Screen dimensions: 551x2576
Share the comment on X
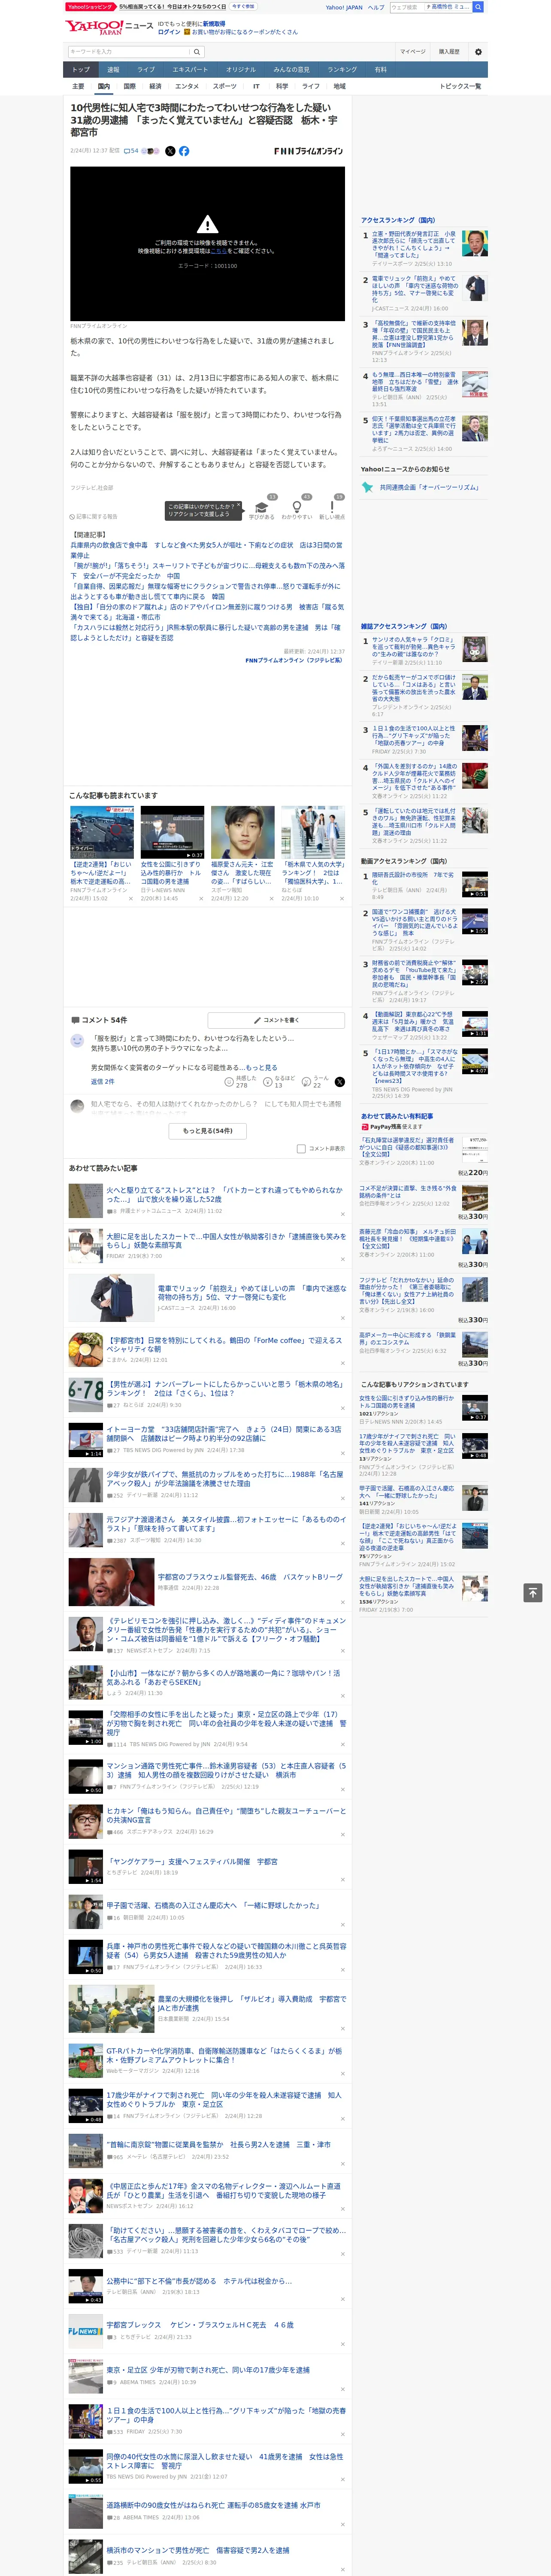coord(340,1082)
